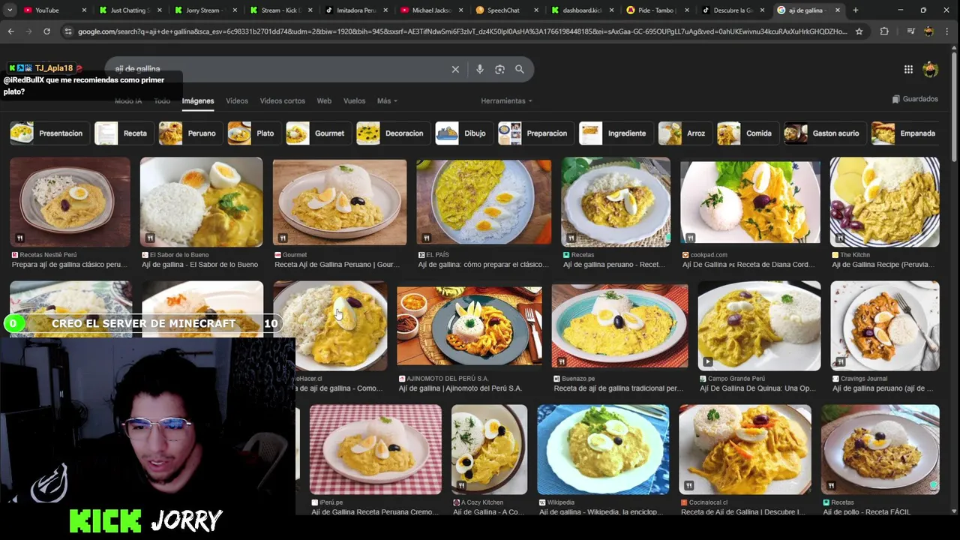Expand the Más dropdown menu
This screenshot has height=540, width=960.
tap(387, 100)
